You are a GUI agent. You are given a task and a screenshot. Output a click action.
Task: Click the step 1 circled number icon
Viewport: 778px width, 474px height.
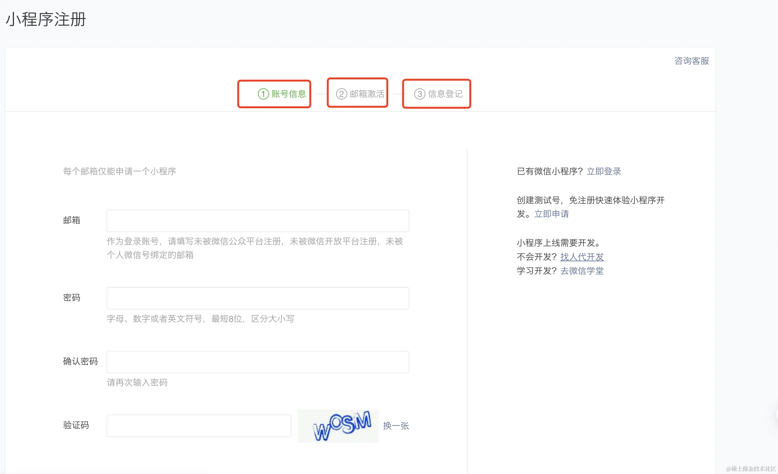pos(263,94)
